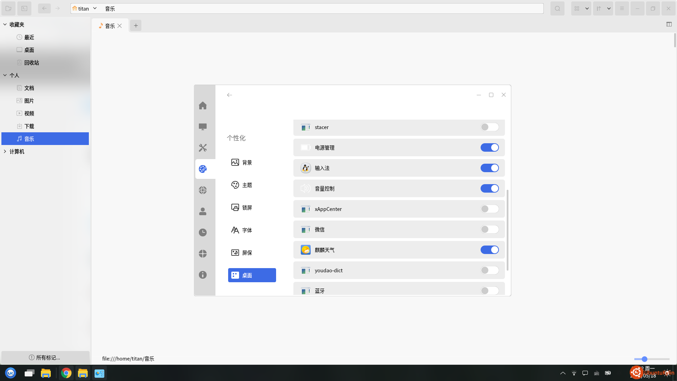Expand the 计算机 tree node
The image size is (677, 381).
pyautogui.click(x=5, y=151)
